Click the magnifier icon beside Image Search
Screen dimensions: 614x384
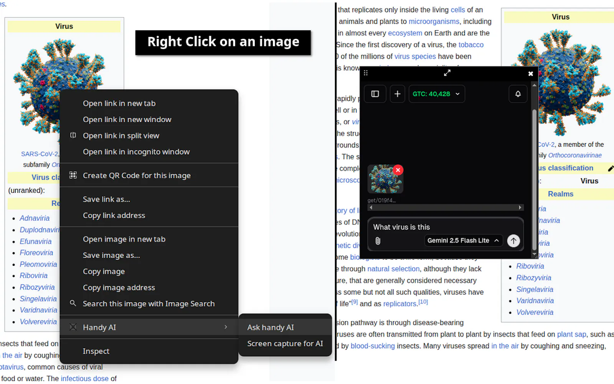click(x=73, y=303)
